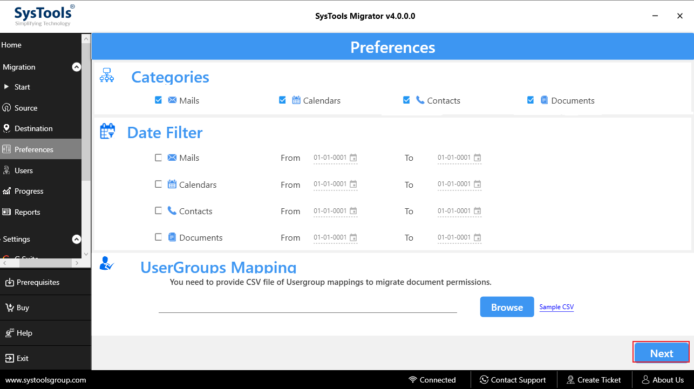Open Documents From date picker calendar

pos(353,237)
